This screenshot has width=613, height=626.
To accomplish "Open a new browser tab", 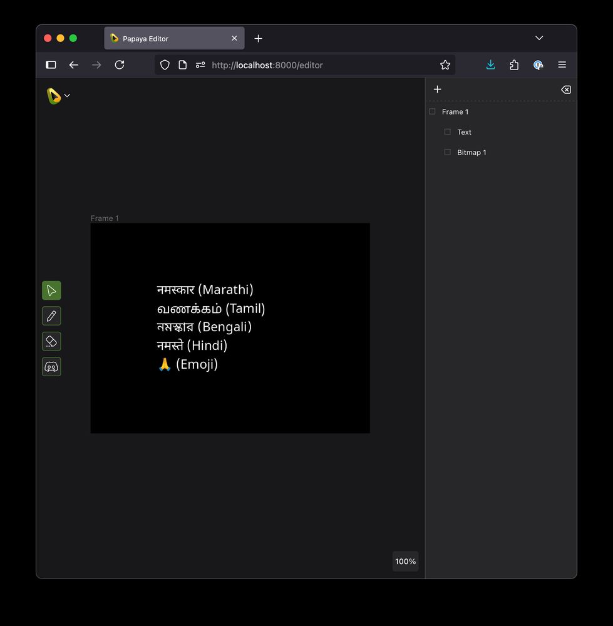I will click(x=259, y=38).
